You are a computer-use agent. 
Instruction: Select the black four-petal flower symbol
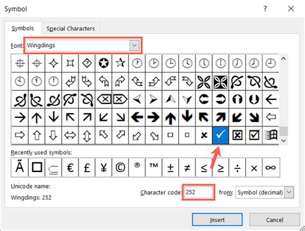tap(204, 81)
